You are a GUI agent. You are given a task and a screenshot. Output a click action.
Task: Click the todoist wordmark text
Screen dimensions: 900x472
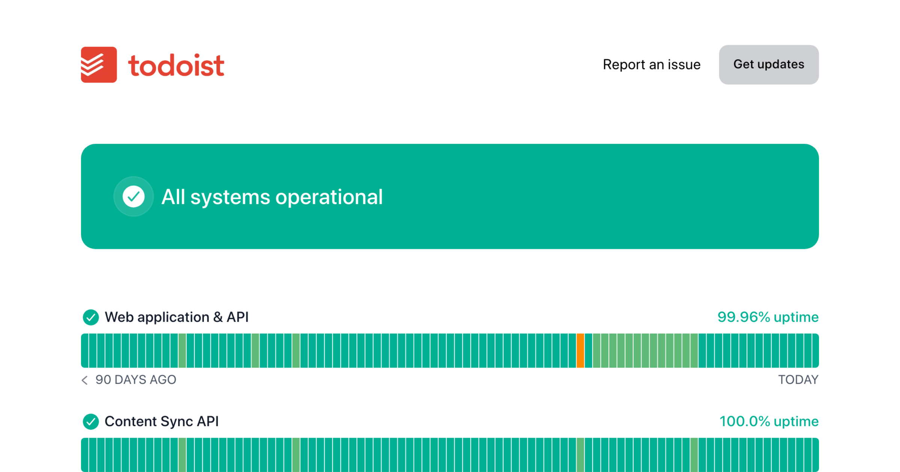pos(176,66)
